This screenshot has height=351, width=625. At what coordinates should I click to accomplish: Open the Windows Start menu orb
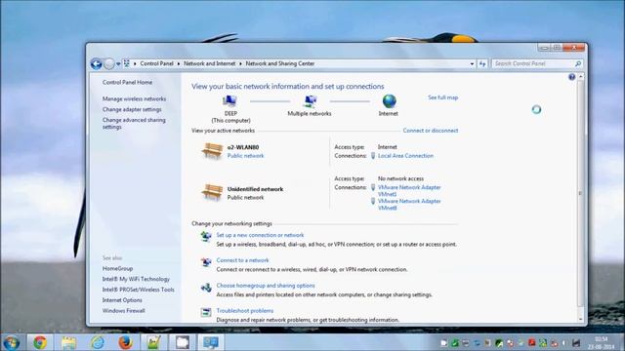click(x=12, y=342)
